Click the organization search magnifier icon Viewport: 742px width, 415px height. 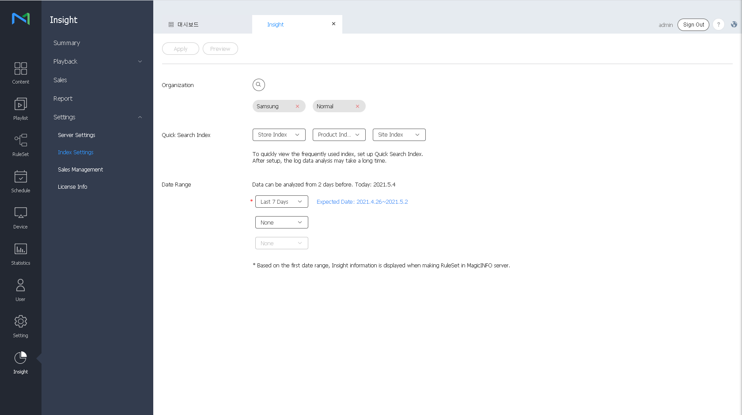(258, 85)
